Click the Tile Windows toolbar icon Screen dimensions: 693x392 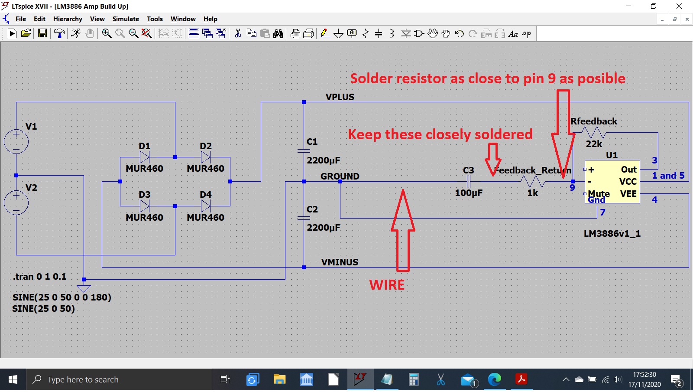(194, 33)
